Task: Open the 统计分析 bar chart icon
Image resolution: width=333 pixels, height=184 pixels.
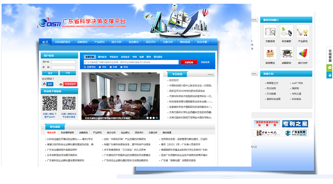Action: tap(303, 53)
